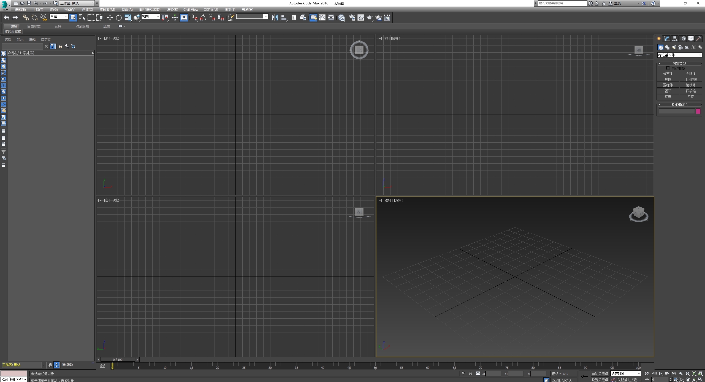This screenshot has height=382, width=705.
Task: Toggle 自动关键点 auto key mode
Action: click(600, 374)
